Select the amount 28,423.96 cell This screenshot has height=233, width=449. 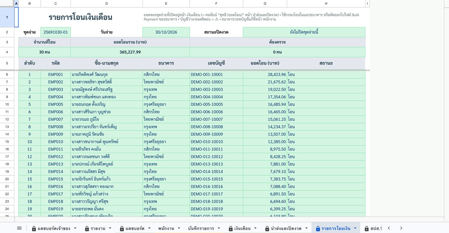click(265, 74)
